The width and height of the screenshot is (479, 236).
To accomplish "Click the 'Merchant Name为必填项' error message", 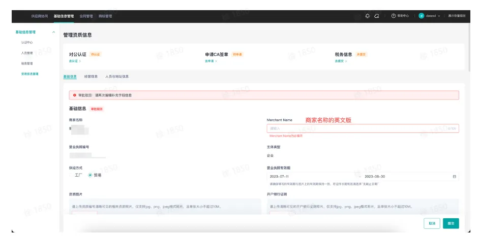I will pos(286,136).
